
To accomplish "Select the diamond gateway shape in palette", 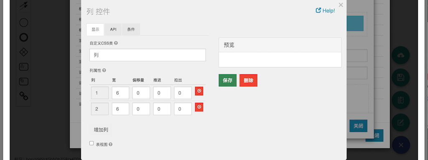I will pos(24,52).
